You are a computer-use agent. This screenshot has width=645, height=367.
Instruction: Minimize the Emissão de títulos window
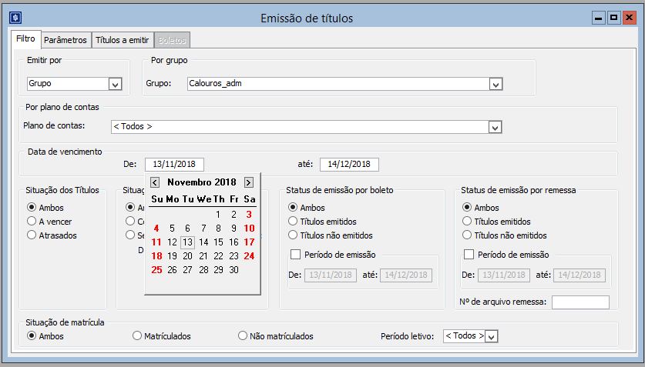[598, 17]
